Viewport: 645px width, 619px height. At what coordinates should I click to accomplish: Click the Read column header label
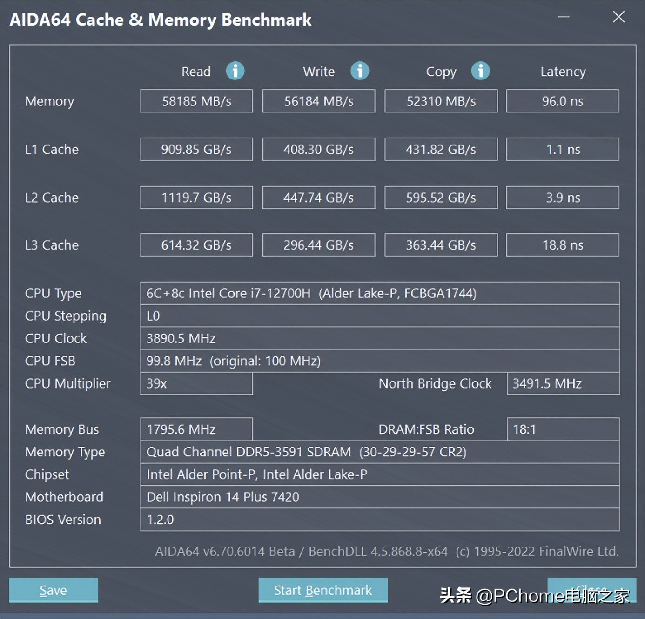coord(196,72)
